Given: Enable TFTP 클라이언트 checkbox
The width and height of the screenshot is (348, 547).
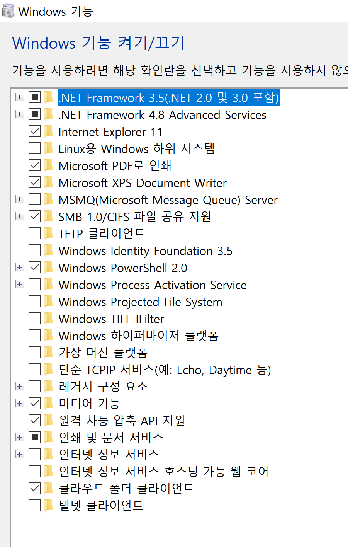Looking at the screenshot, I should point(35,233).
